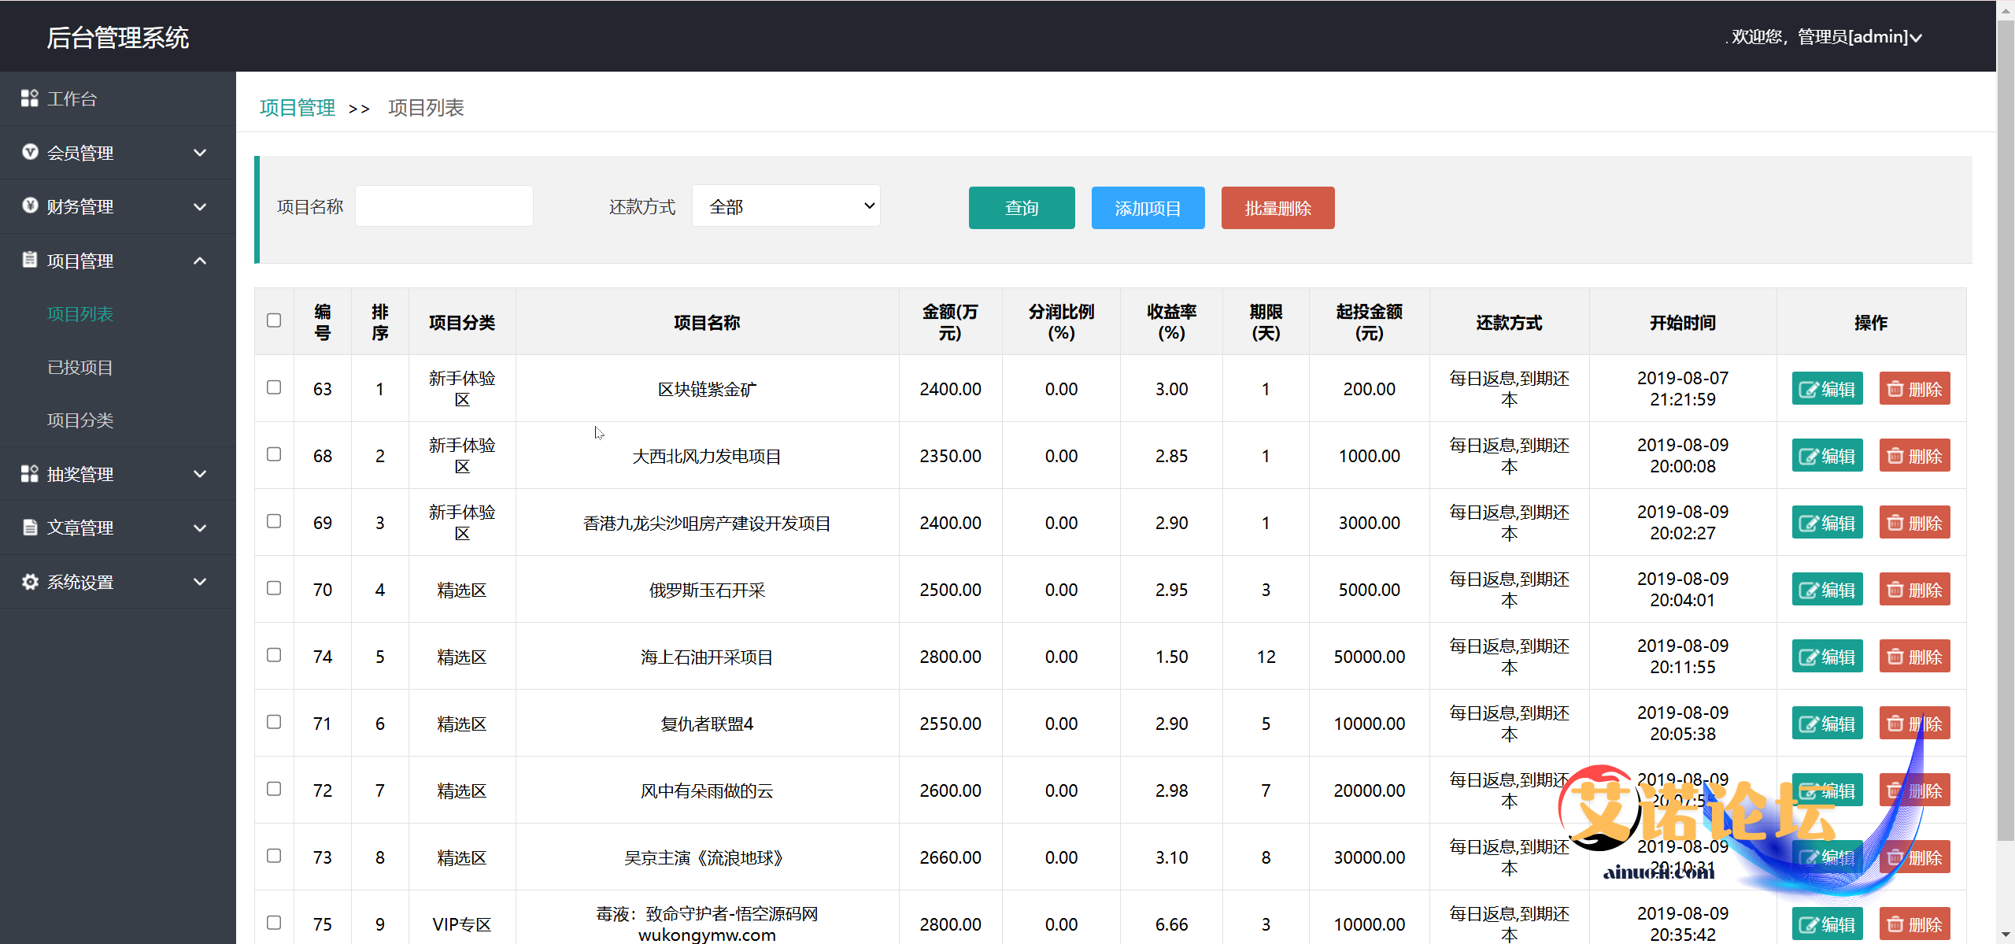This screenshot has width=2015, height=944.
Task: Edit project 海上石油开采项目
Action: coord(1827,657)
